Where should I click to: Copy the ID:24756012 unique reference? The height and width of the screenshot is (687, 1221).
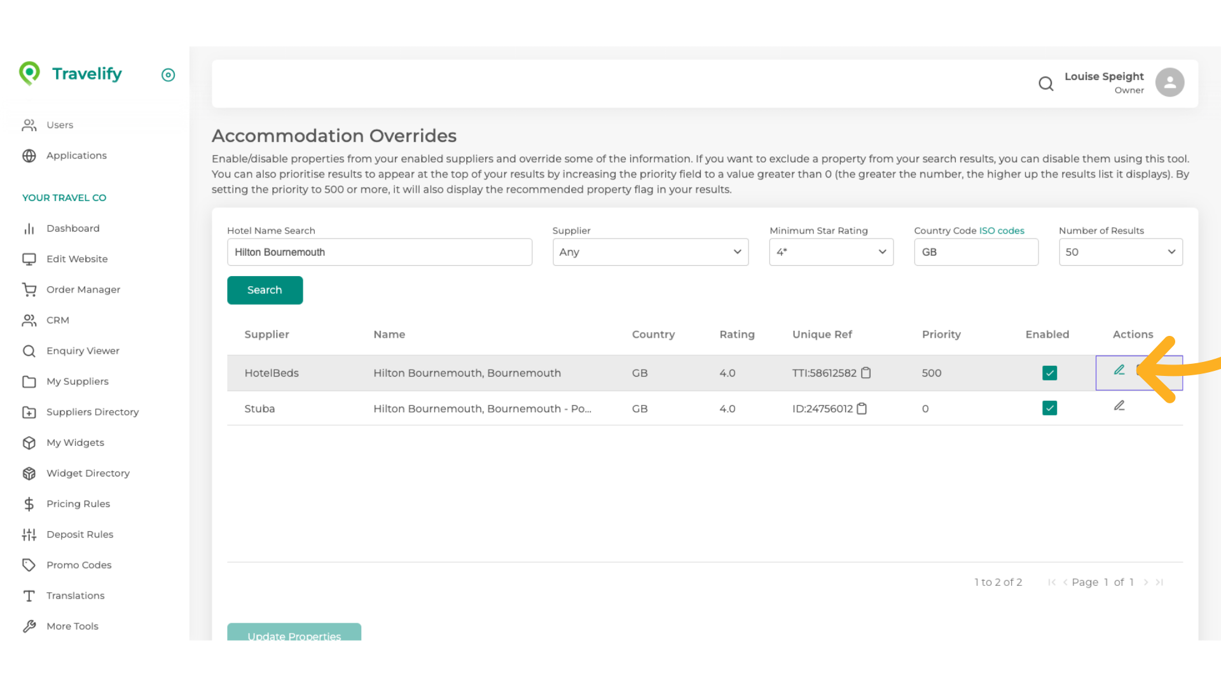(x=862, y=408)
